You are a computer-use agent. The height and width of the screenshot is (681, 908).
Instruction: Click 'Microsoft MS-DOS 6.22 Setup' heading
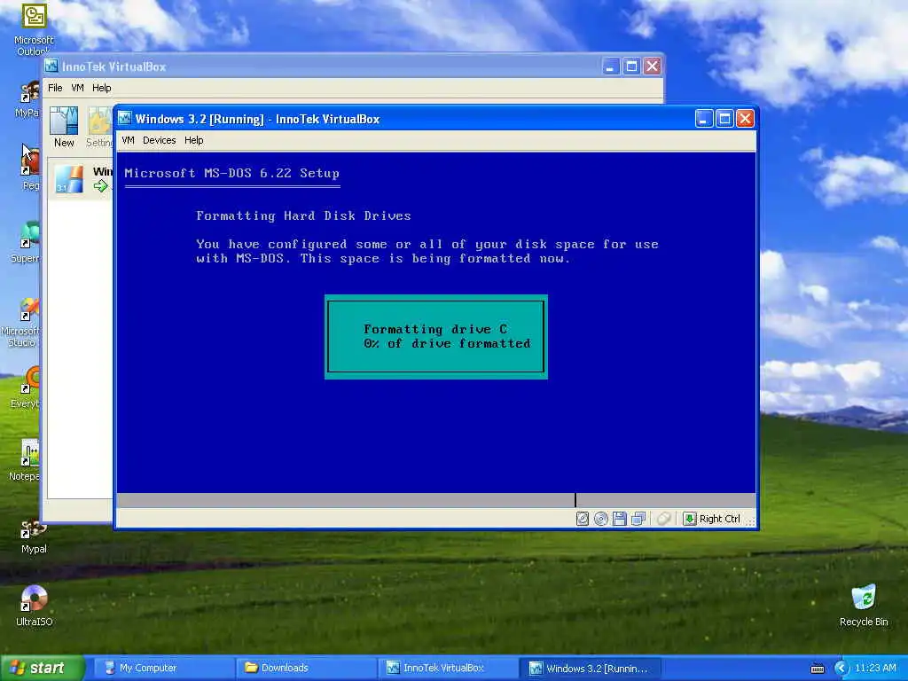231,173
